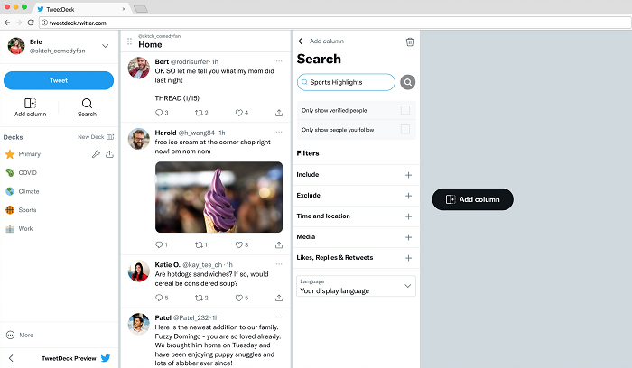632x368 pixels.
Task: Select the COVID deck
Action: (27, 173)
